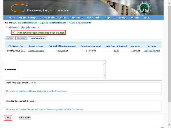
Task: Click Supplements Maintenance in the breadcrumb
Action: pyautogui.click(x=53, y=23)
